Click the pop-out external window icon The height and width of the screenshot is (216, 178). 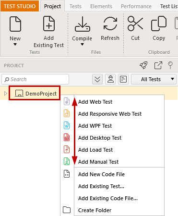158,65
